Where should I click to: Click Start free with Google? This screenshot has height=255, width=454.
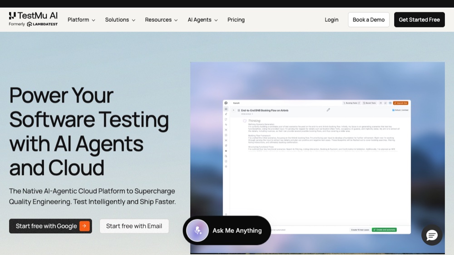(50, 226)
